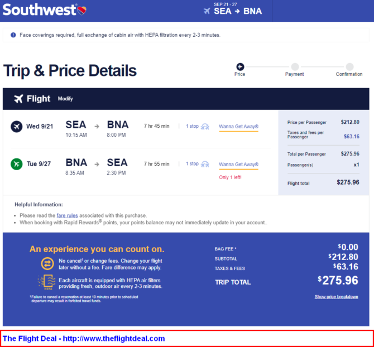Click the green returning flight icon for Tue 9/27
The width and height of the screenshot is (374, 347).
click(16, 164)
